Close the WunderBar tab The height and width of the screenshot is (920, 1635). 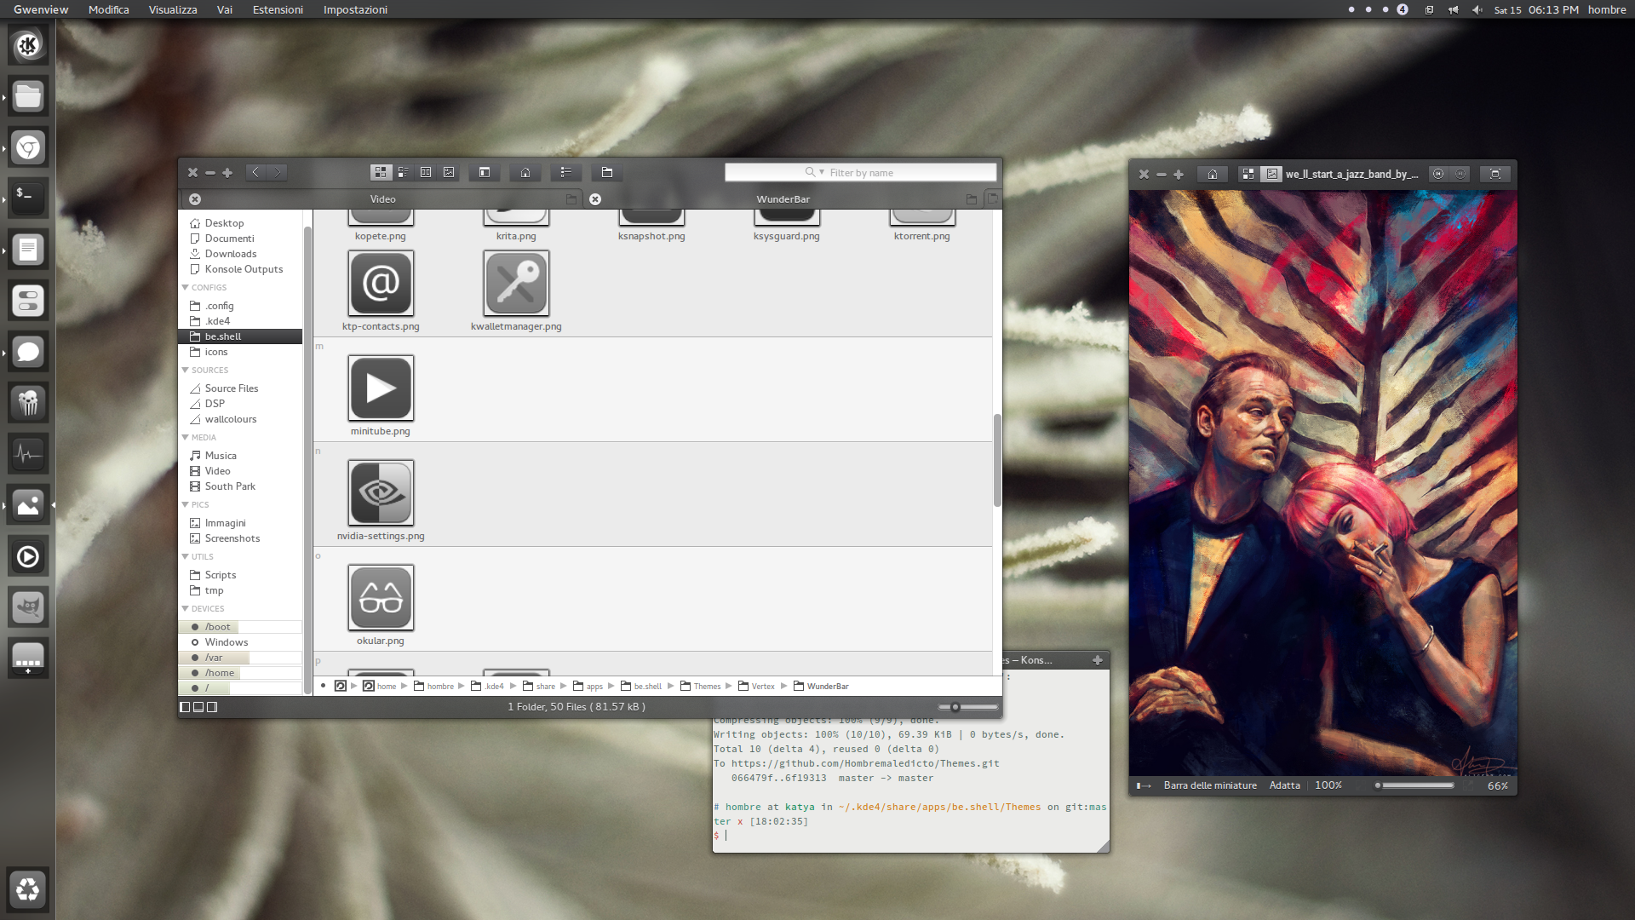(595, 199)
